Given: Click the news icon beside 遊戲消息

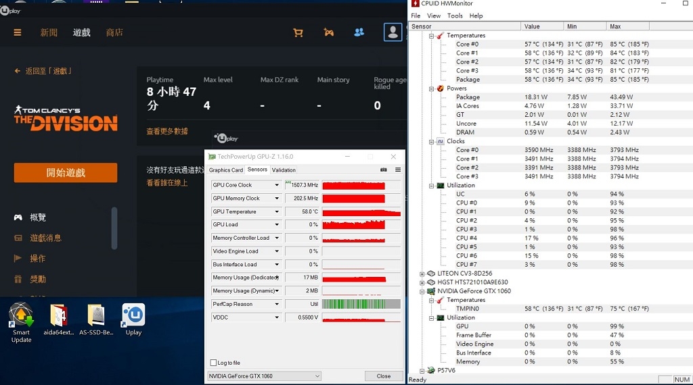Looking at the screenshot, I should pyautogui.click(x=18, y=238).
